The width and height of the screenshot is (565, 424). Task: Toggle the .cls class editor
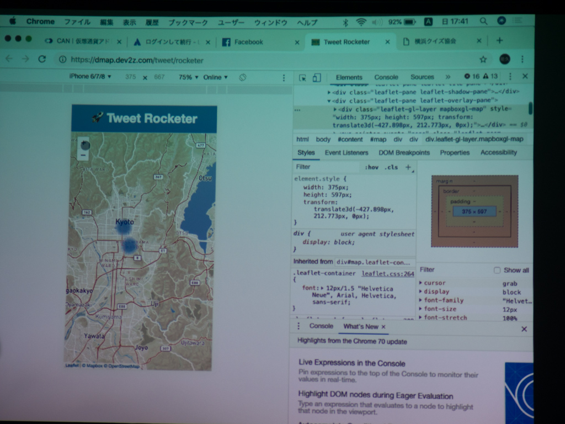click(391, 167)
